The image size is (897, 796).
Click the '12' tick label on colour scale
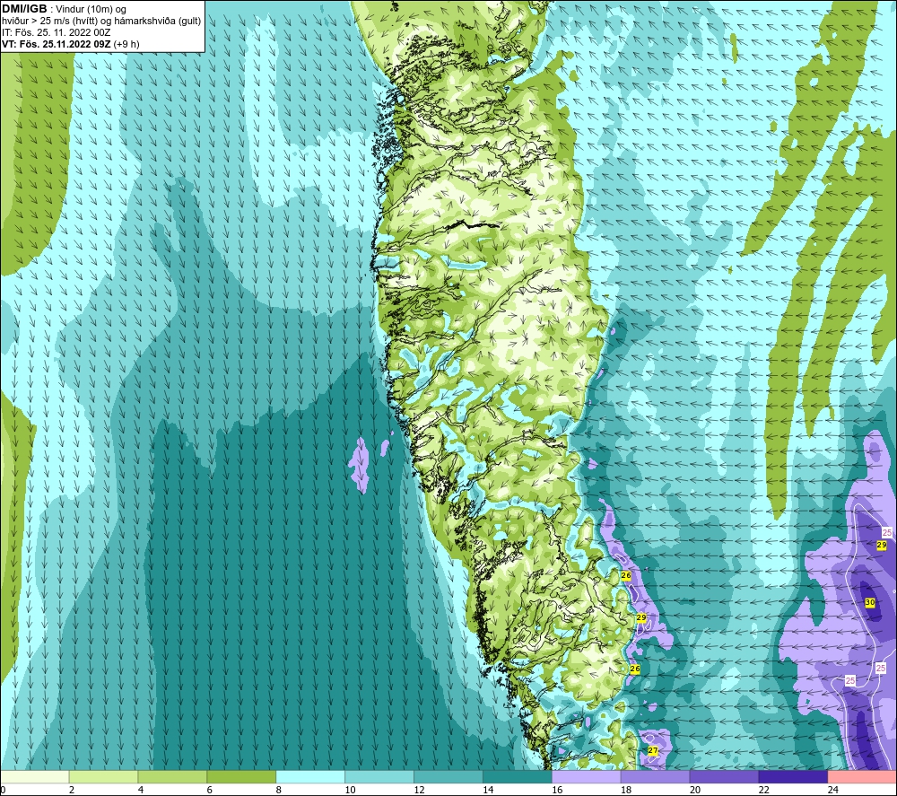pos(419,790)
